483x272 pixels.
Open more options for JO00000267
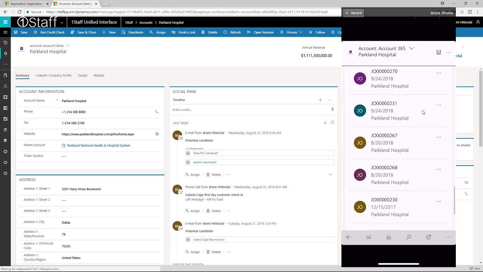(438, 137)
